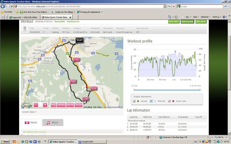Toggle the Speed graph element checkbox

[x=134, y=101]
